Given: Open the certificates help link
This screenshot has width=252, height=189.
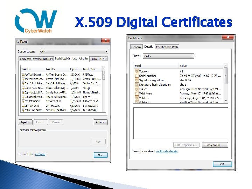Looking at the screenshot, I should (40, 154).
